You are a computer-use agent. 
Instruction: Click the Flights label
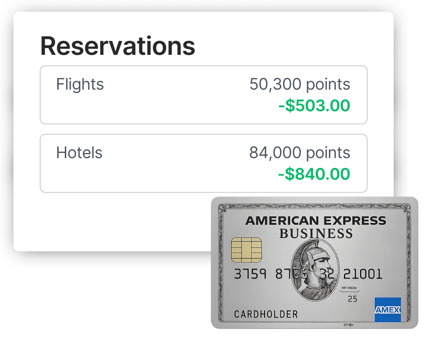click(80, 84)
